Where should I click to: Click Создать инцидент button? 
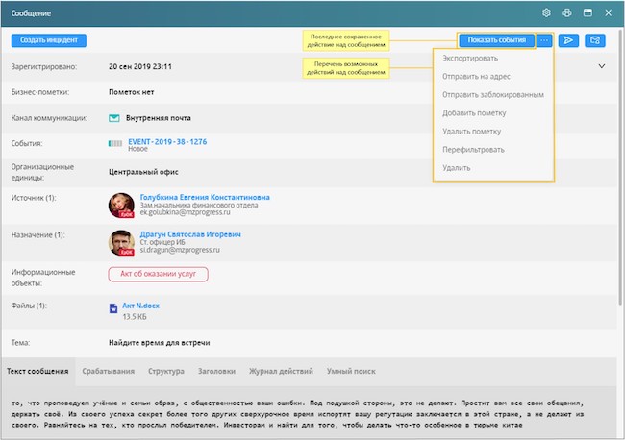click(49, 40)
